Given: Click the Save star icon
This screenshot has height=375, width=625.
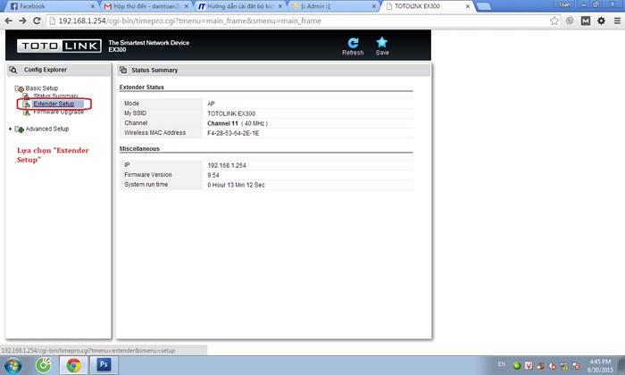Looking at the screenshot, I should (381, 43).
